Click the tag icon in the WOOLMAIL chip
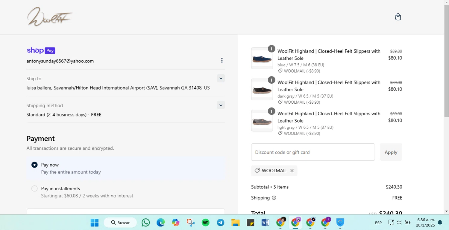The height and width of the screenshot is (230, 449). [257, 171]
